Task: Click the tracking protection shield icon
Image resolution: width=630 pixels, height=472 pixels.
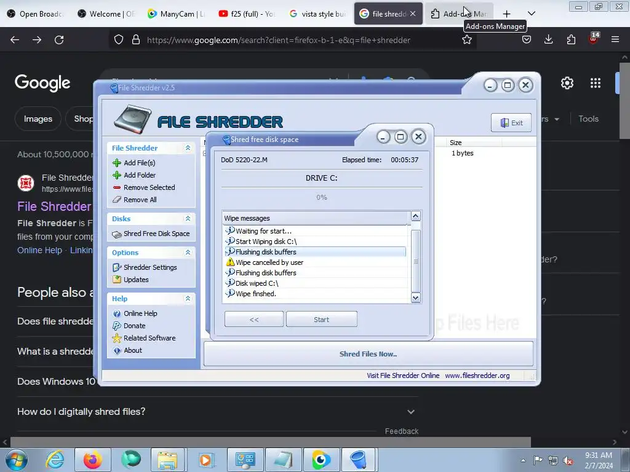Action: point(119,40)
